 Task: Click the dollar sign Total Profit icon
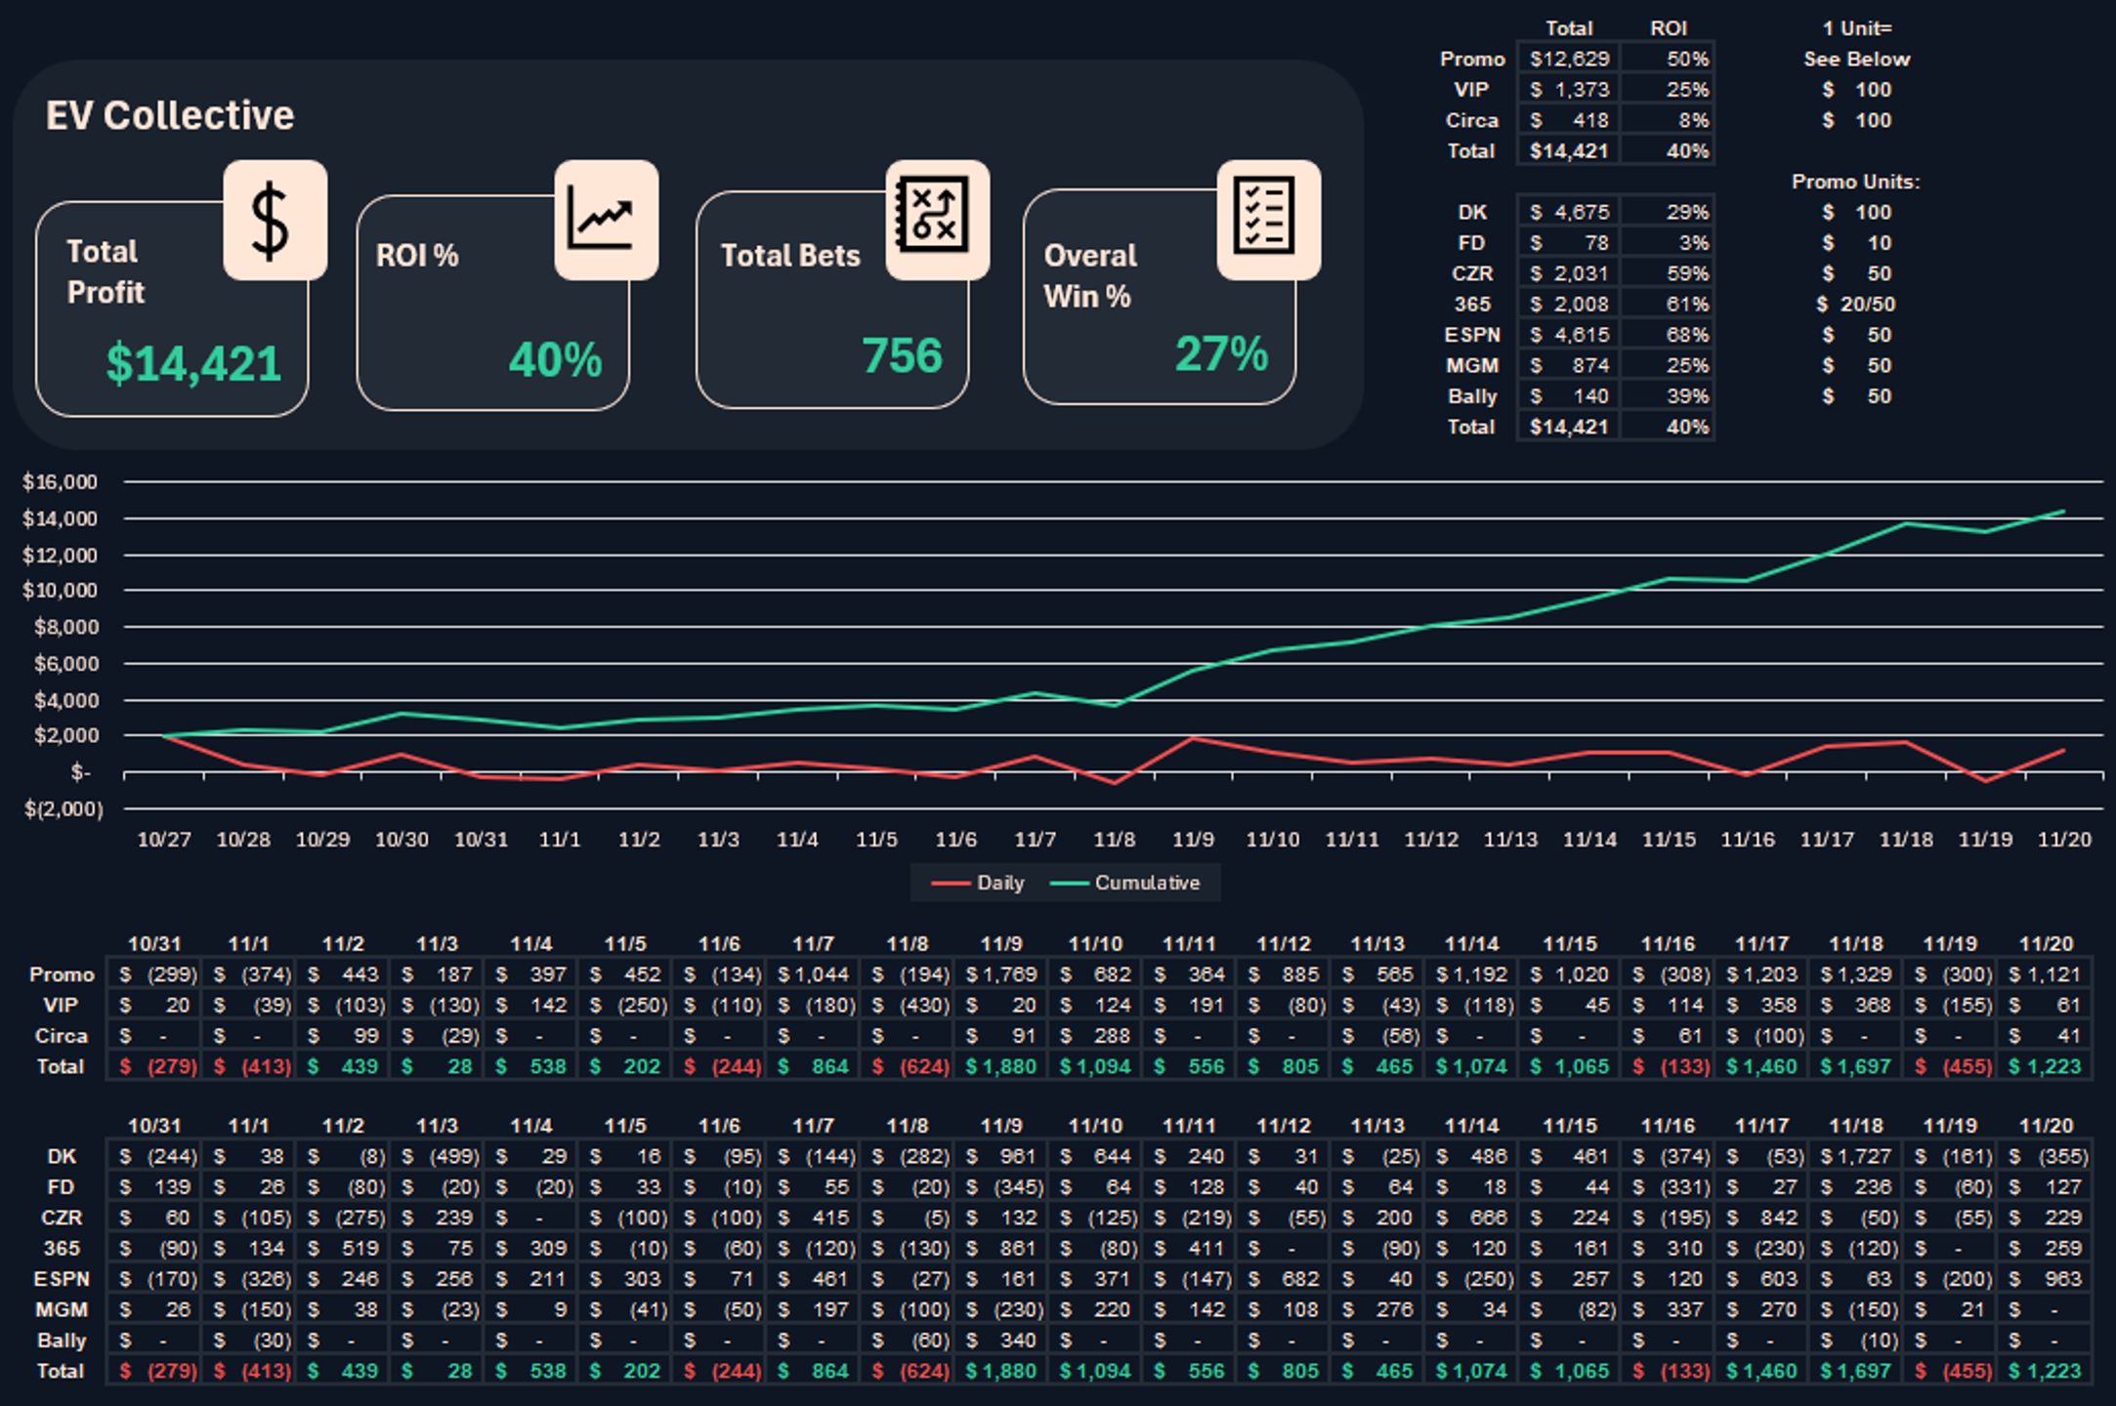coord(275,221)
